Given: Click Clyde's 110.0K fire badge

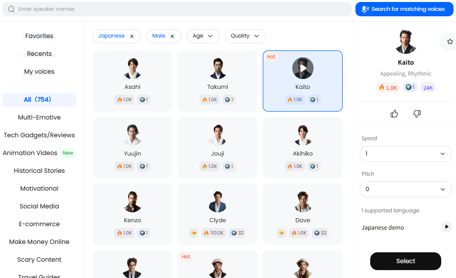Looking at the screenshot, I should 213,233.
